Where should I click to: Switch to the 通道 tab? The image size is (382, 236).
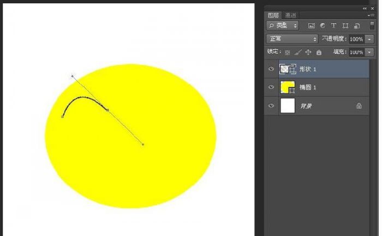(292, 15)
